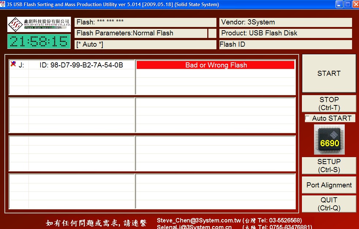The width and height of the screenshot is (359, 229).
Task: Click the 6690 controller chip image
Action: point(329,140)
